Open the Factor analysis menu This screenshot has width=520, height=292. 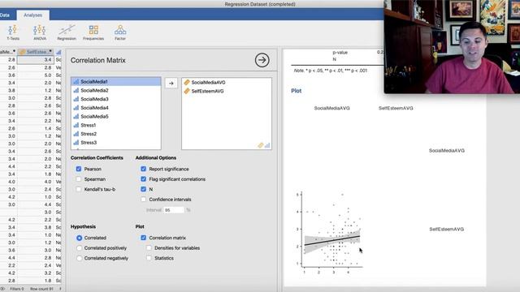click(120, 32)
